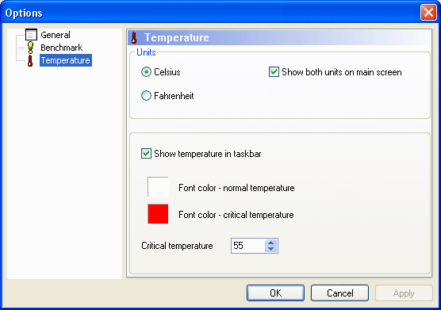
Task: Click the thermometer icon in Temperature header
Action: click(x=134, y=38)
